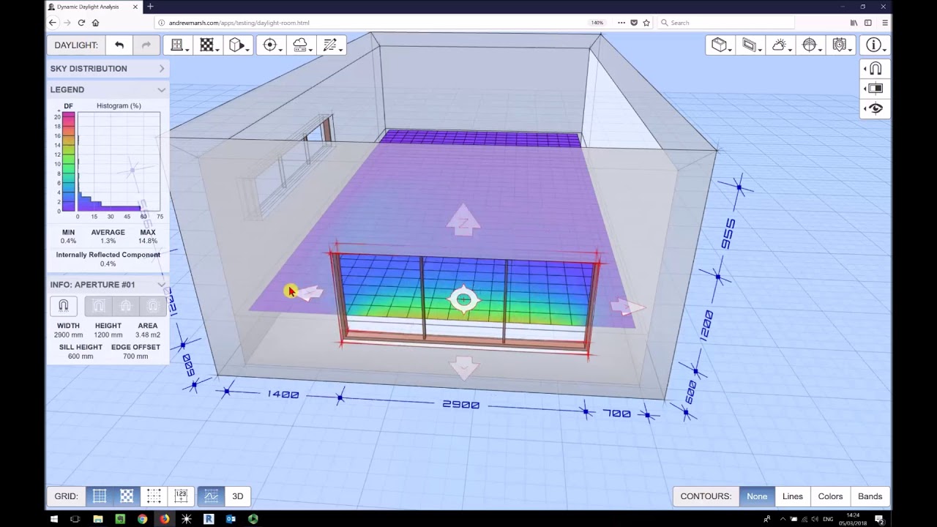Open the window frame settings menu
937x527 pixels.
pos(750,45)
